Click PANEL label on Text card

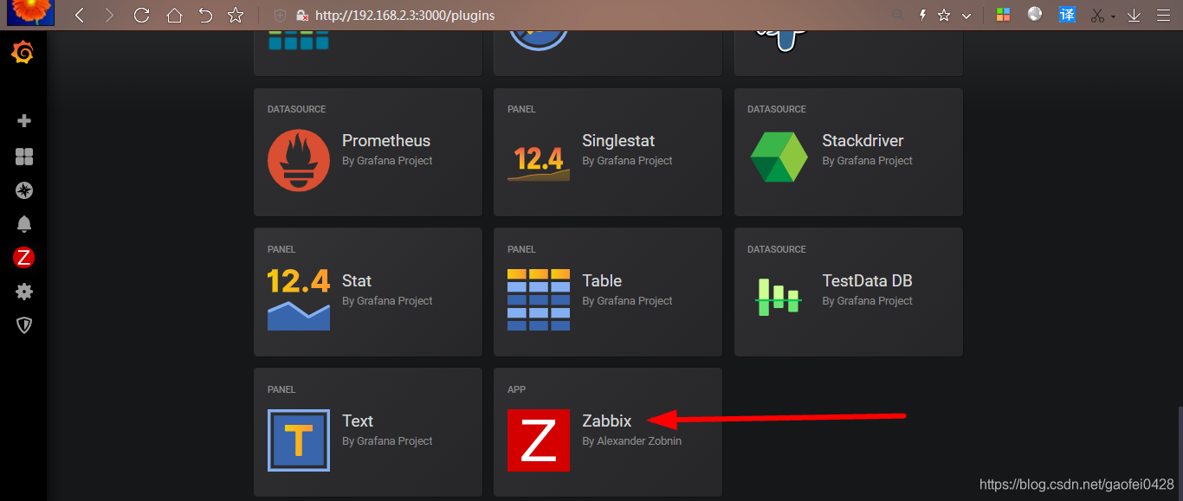tap(281, 389)
